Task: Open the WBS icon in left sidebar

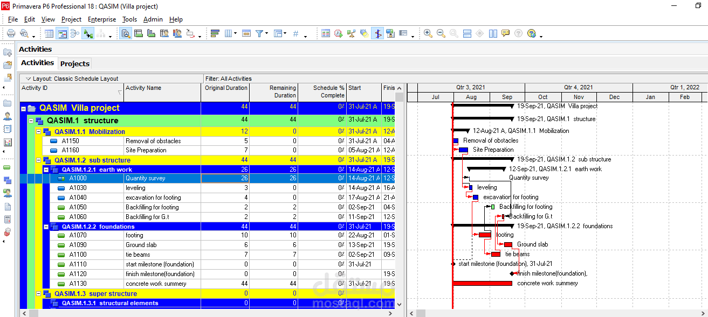Action: 8,181
